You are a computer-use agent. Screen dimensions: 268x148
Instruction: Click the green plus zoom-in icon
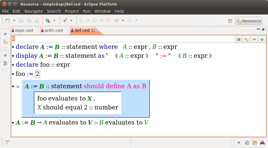(262, 39)
